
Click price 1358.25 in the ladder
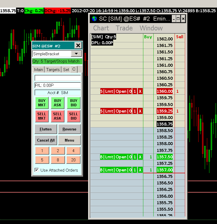[165, 137]
